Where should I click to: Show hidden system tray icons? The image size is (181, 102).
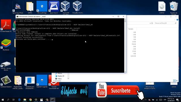pos(146,100)
